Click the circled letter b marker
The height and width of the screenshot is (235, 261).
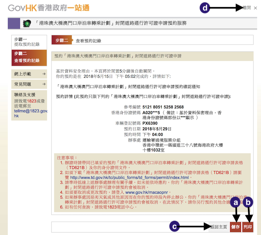(x=249, y=202)
